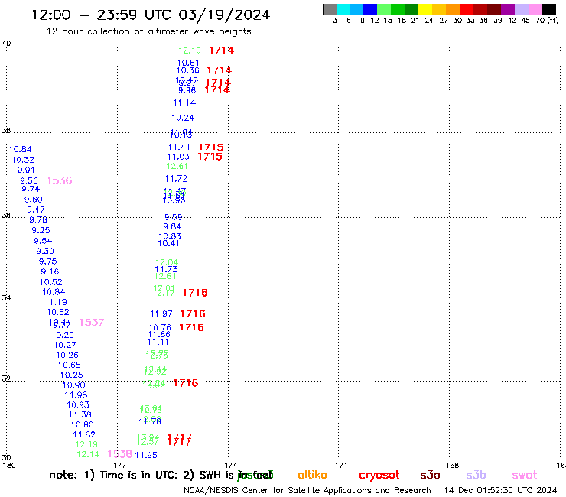Click the wave height value '11.14'
The width and height of the screenshot is (566, 497).
click(184, 103)
